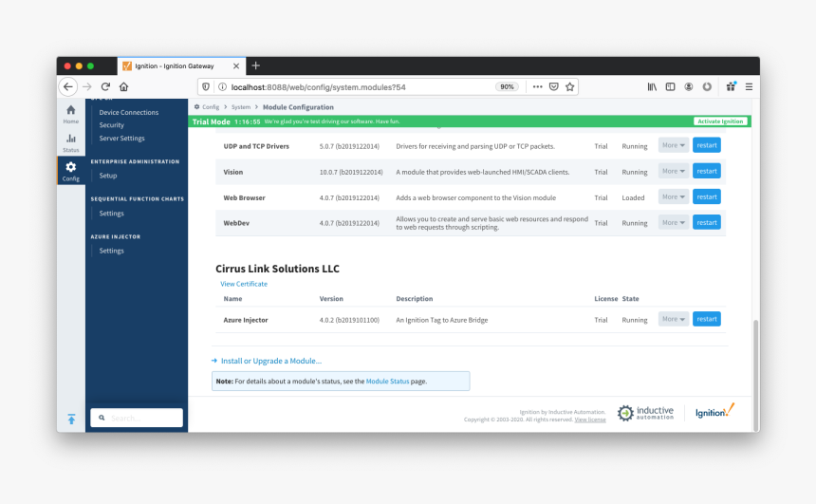Click the Web Browser module name

244,197
